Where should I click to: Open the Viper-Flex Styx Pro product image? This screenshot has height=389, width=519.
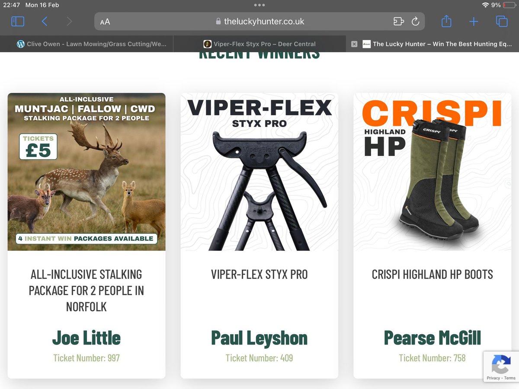[x=259, y=172]
